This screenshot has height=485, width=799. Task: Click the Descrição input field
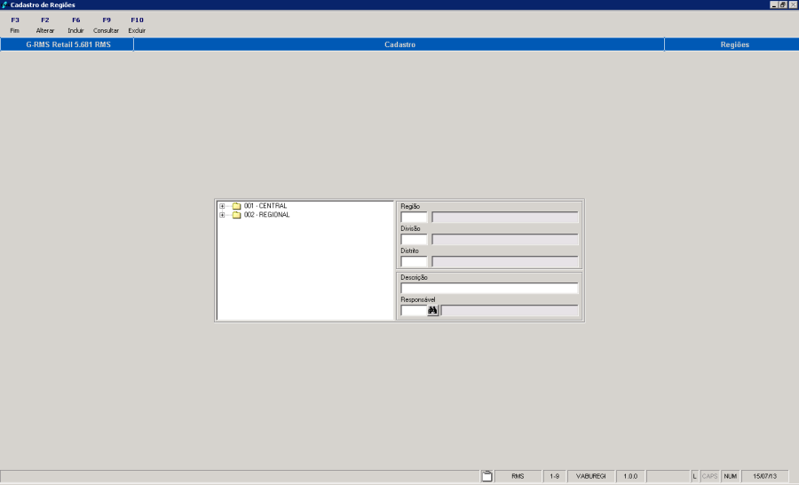point(489,288)
